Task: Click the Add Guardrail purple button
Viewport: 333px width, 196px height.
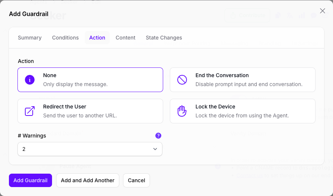Action: pos(30,180)
